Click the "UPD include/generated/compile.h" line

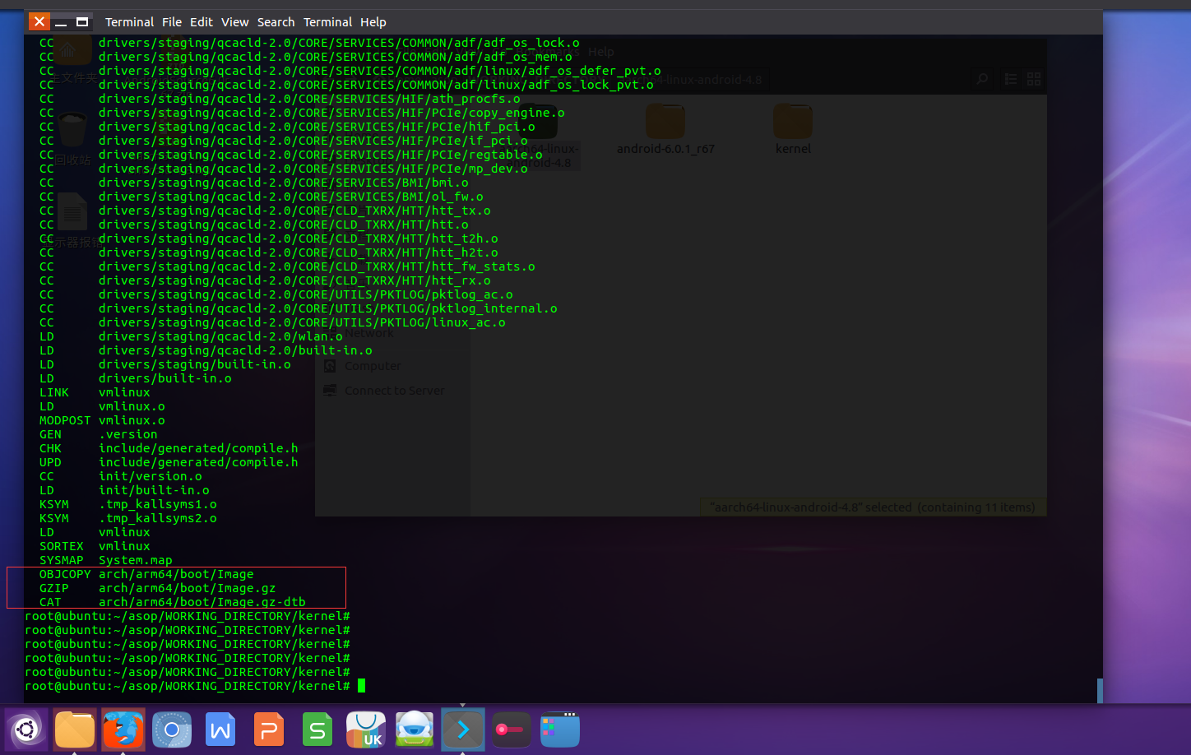[x=169, y=462]
